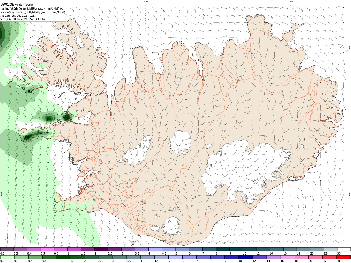
Task: Click the violet 12–14 rain legend swatch
Action: [x=259, y=257]
